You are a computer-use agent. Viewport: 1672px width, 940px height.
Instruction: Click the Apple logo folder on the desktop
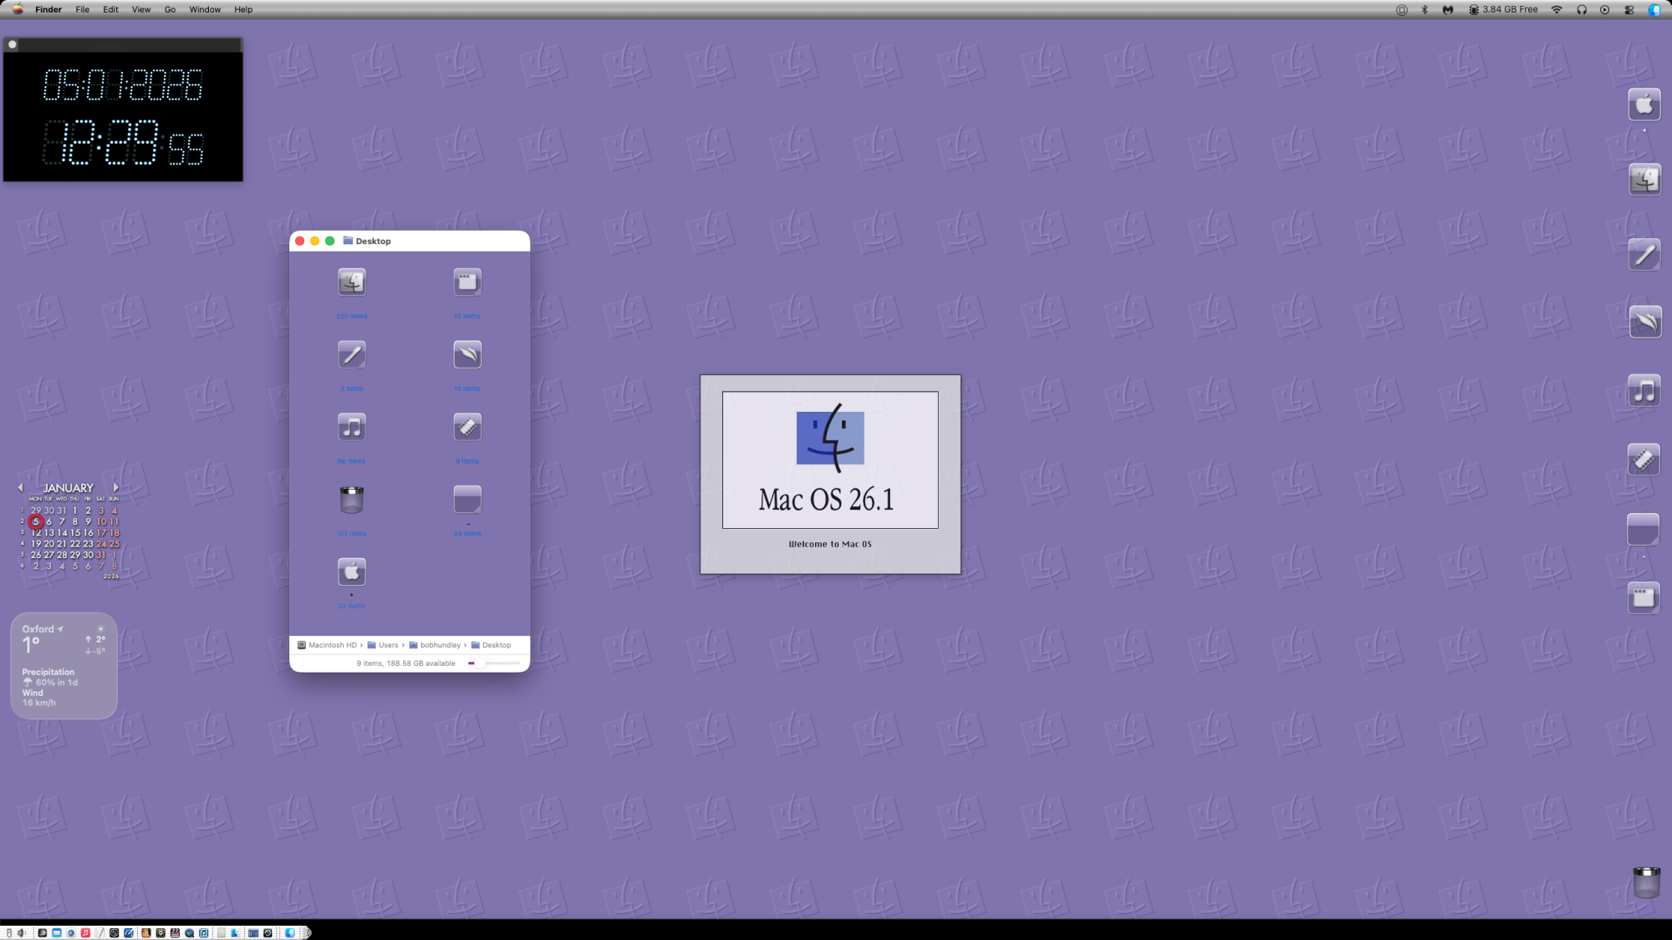pyautogui.click(x=1644, y=105)
